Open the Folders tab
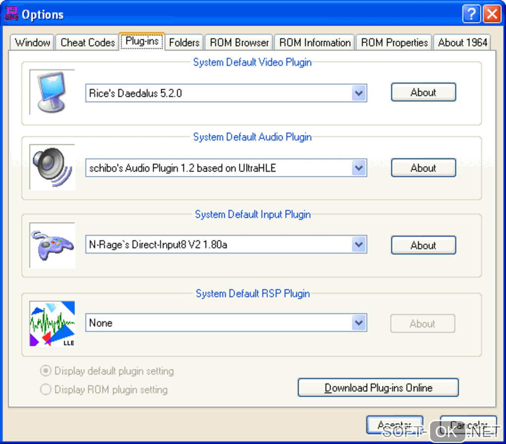The image size is (506, 444). [x=184, y=43]
